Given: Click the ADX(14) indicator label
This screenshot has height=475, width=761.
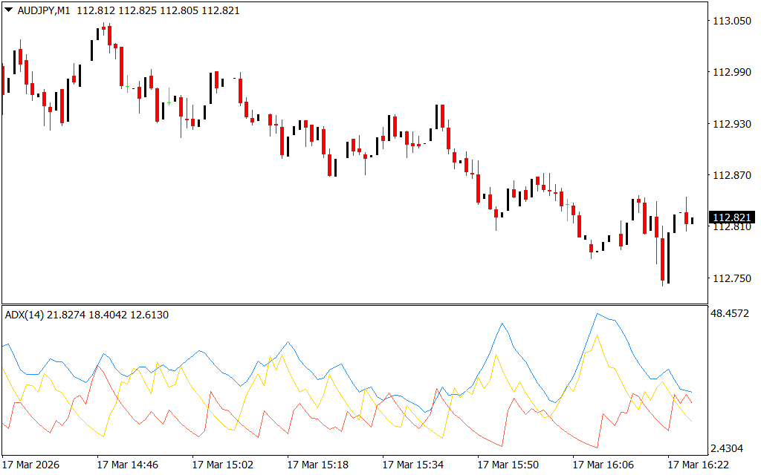Looking at the screenshot, I should (x=25, y=315).
